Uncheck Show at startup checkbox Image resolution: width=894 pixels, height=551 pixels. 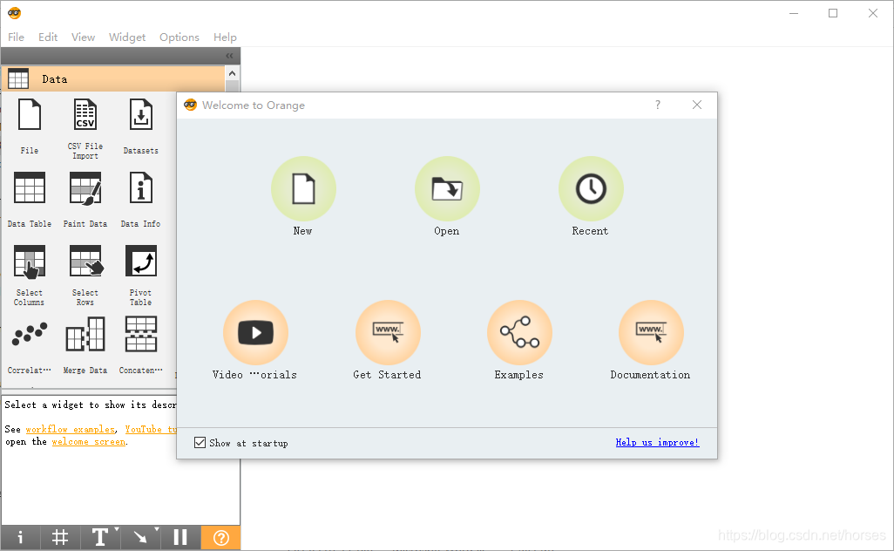click(x=200, y=443)
